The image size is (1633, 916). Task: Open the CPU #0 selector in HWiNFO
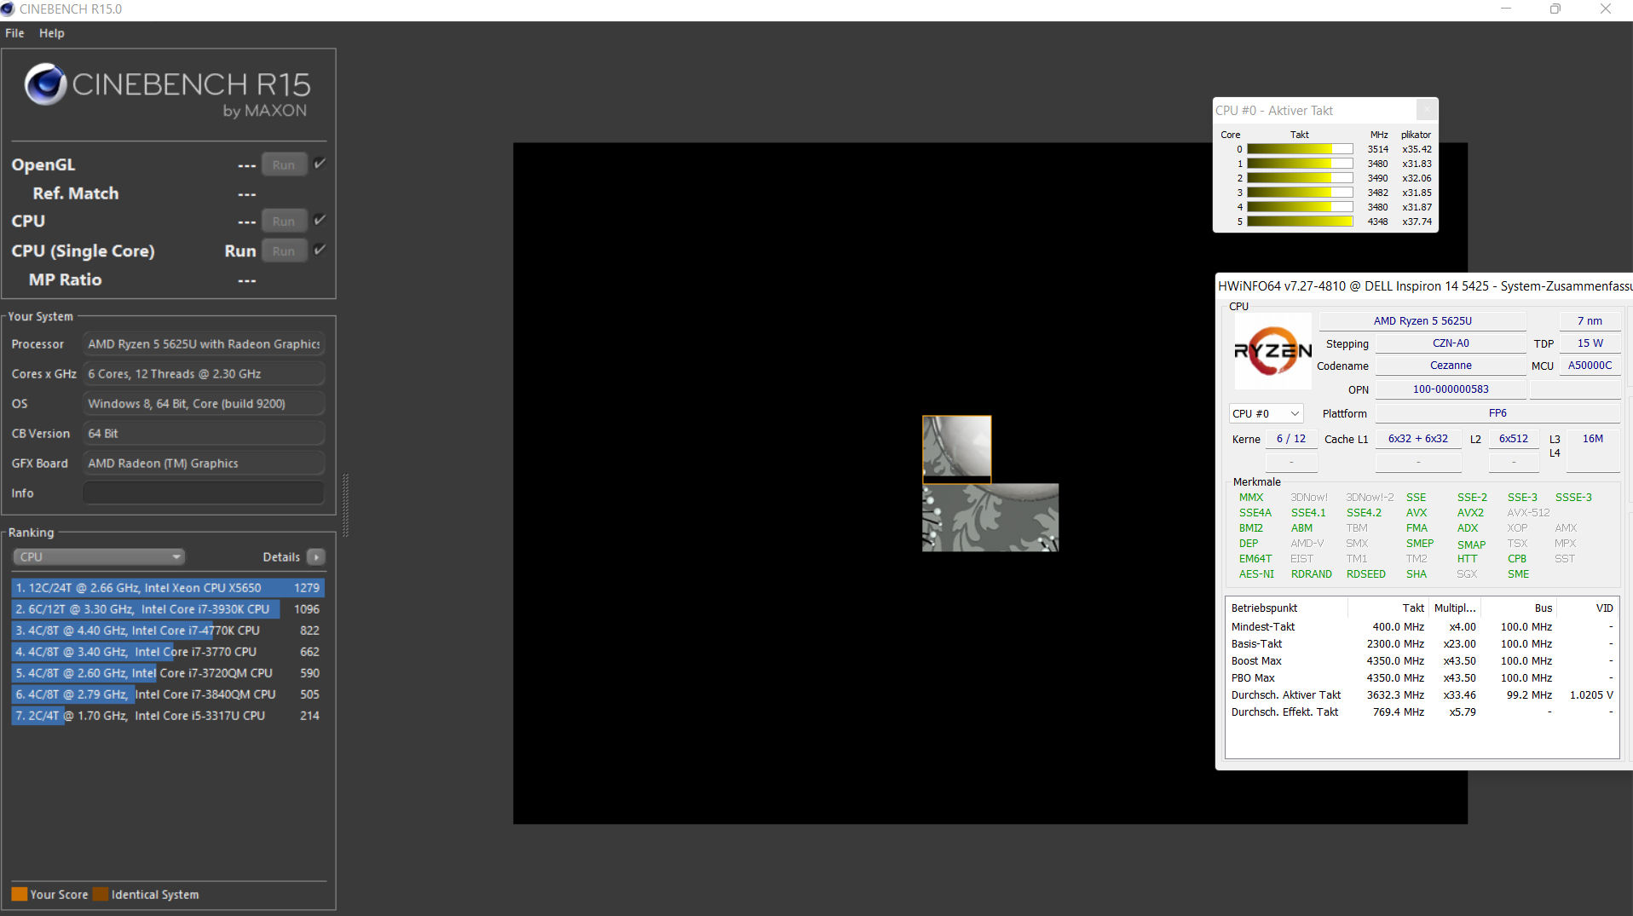point(1266,414)
